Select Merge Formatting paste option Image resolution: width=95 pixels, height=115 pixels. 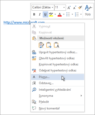click(x=49, y=45)
